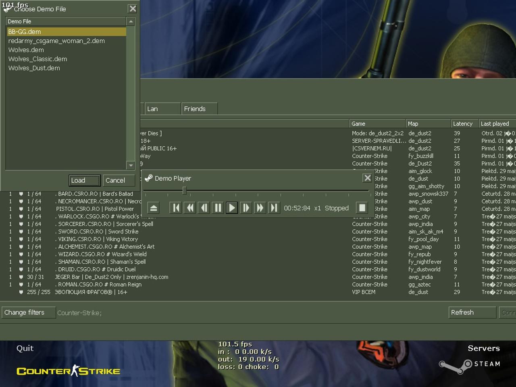Open the Change filters panel
Screen dimensions: 516x387
(29, 312)
